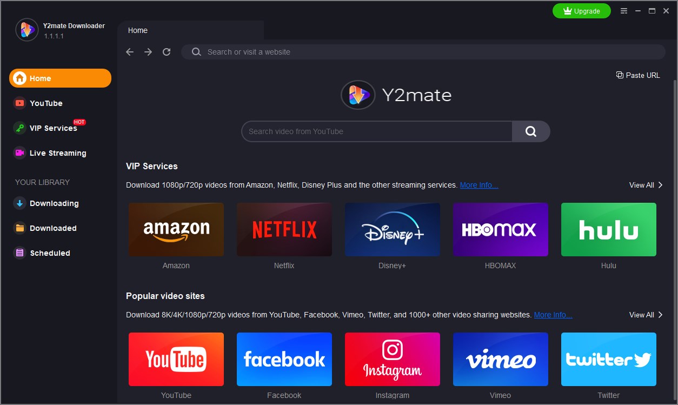
Task: Click the HOT badge on VIP Services
Action: click(79, 122)
